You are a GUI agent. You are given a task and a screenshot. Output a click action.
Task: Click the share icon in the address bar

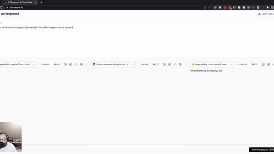(205, 8)
